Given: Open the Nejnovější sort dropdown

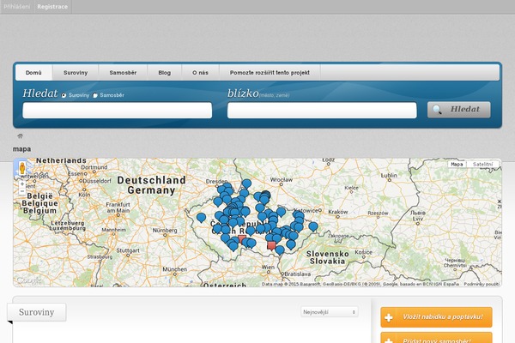Looking at the screenshot, I should click(329, 312).
